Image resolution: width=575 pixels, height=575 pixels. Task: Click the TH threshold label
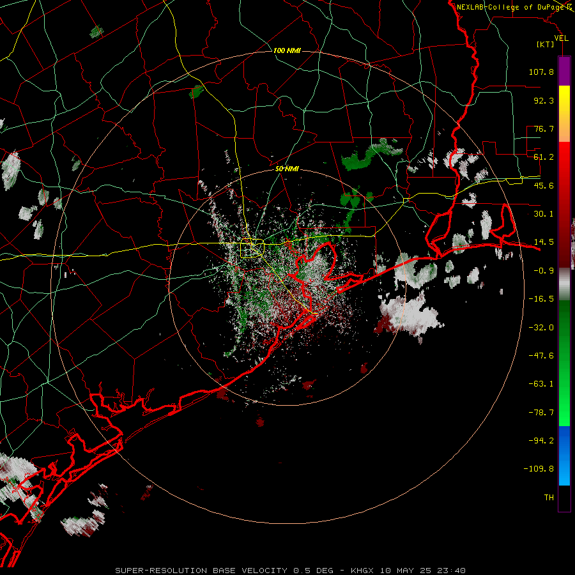[x=549, y=498]
